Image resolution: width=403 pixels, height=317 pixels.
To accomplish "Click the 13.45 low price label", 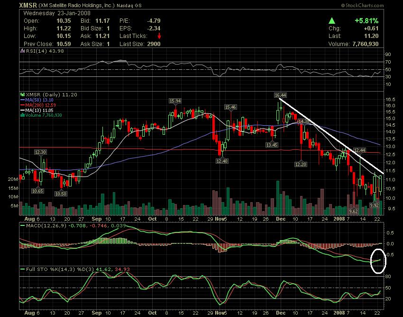I will click(272, 145).
